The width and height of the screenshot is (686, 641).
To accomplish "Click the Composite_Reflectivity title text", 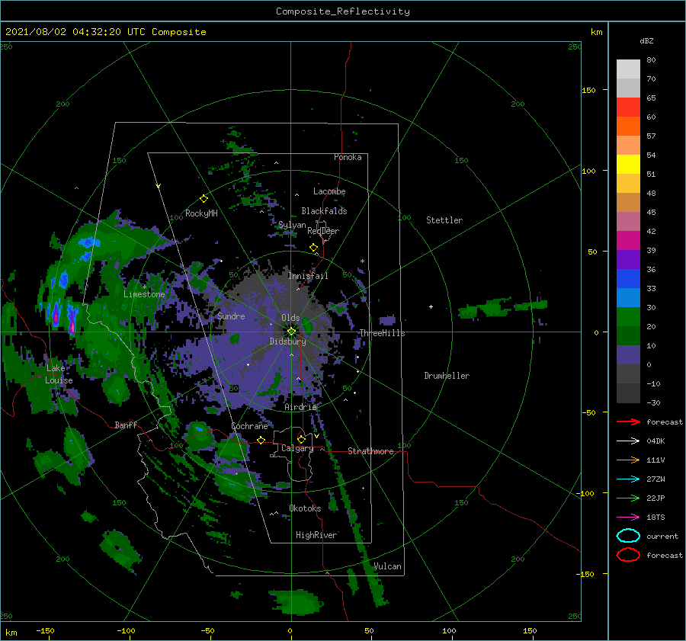I will [343, 11].
